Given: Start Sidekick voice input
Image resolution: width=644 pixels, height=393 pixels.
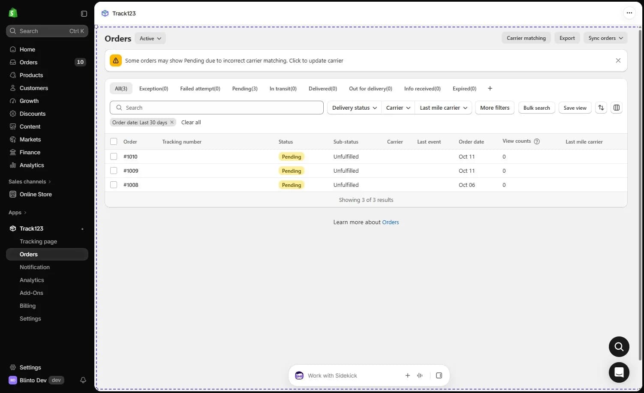Looking at the screenshot, I should click(x=420, y=375).
